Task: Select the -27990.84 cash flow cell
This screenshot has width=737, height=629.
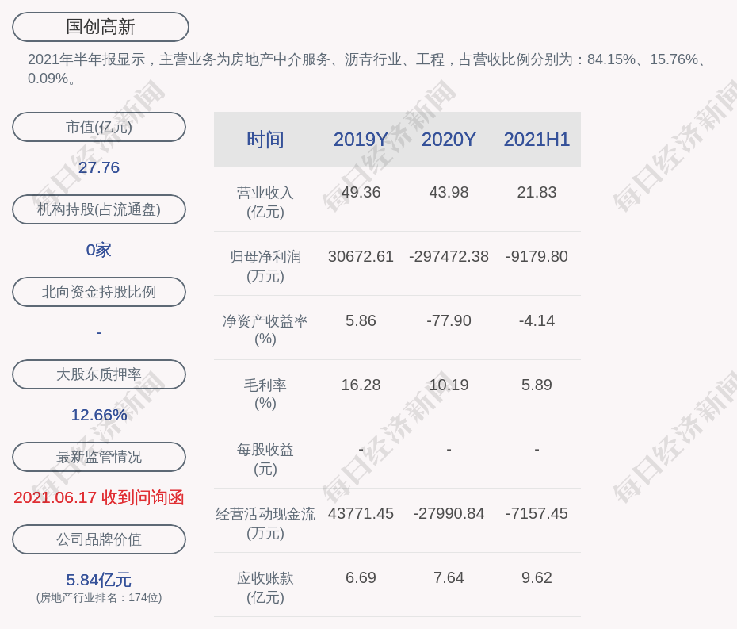Action: [x=449, y=513]
